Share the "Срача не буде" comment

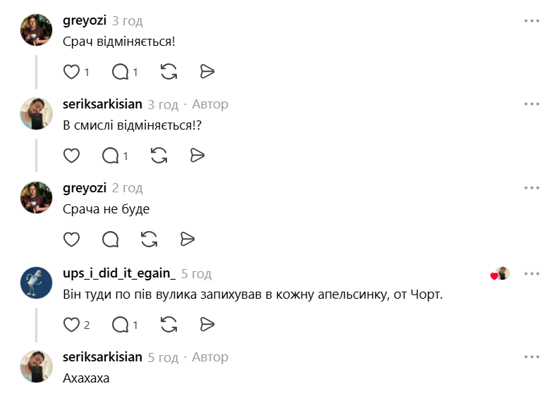tap(187, 240)
